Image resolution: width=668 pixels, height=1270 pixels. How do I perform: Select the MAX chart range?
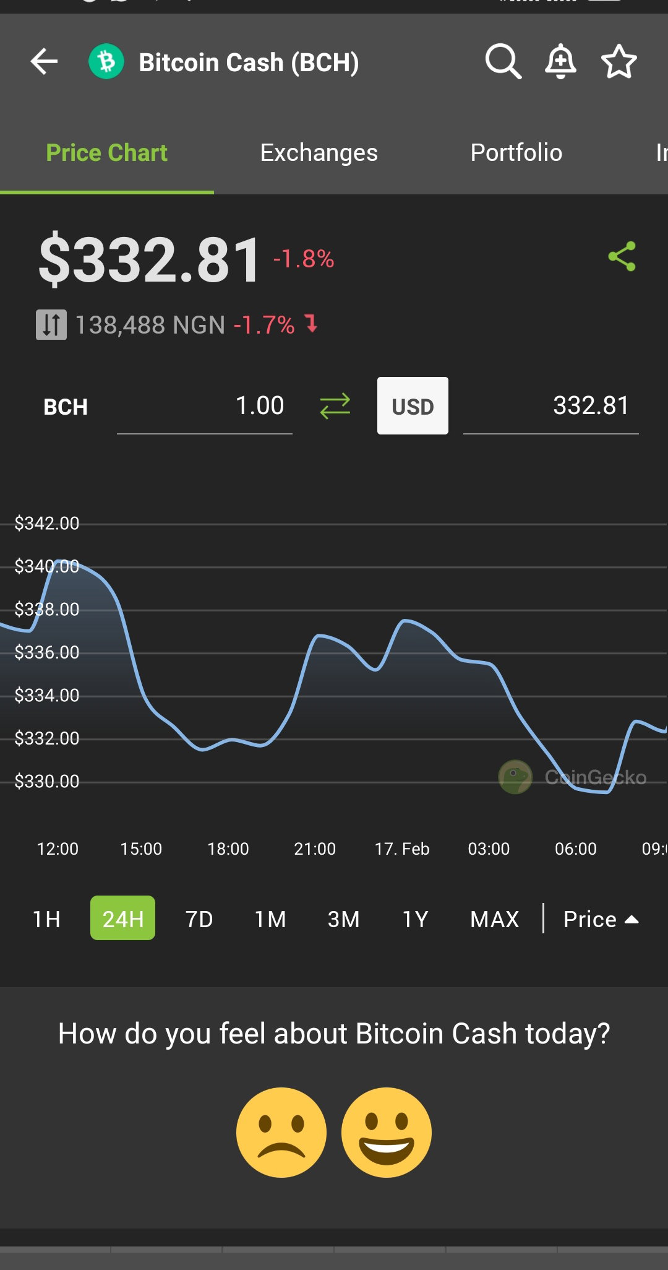494,919
